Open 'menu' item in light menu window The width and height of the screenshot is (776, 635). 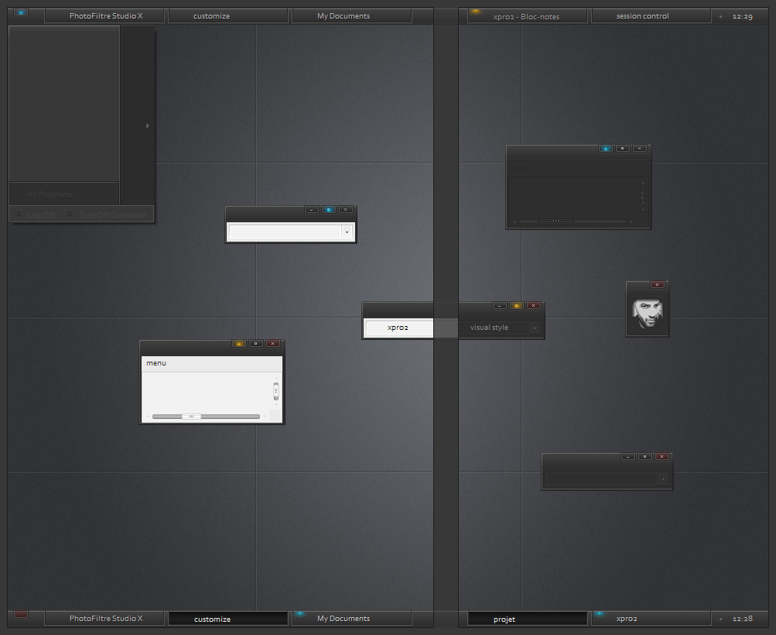tap(156, 363)
